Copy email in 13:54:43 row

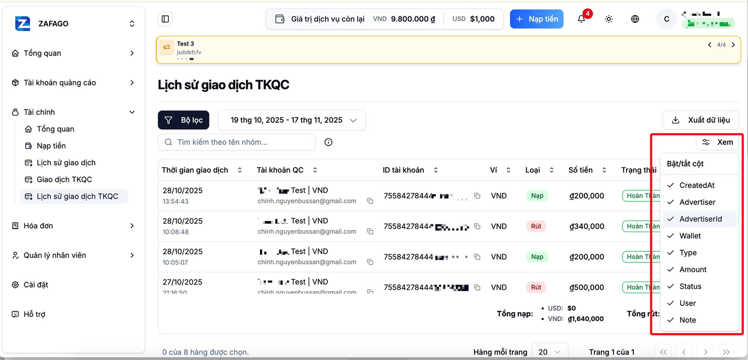(x=370, y=201)
